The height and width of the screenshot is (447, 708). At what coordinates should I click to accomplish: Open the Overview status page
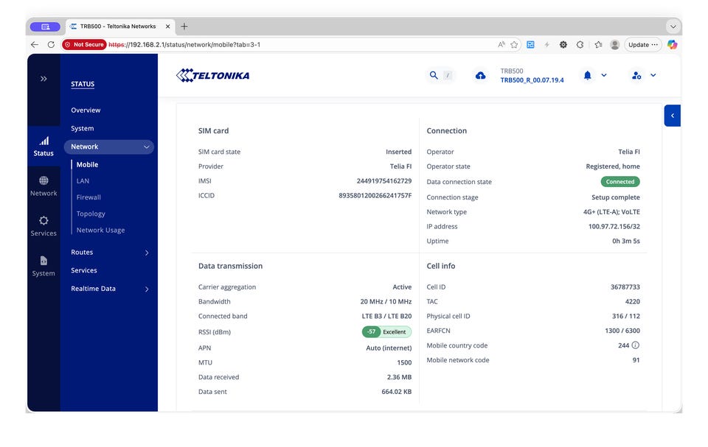click(86, 110)
